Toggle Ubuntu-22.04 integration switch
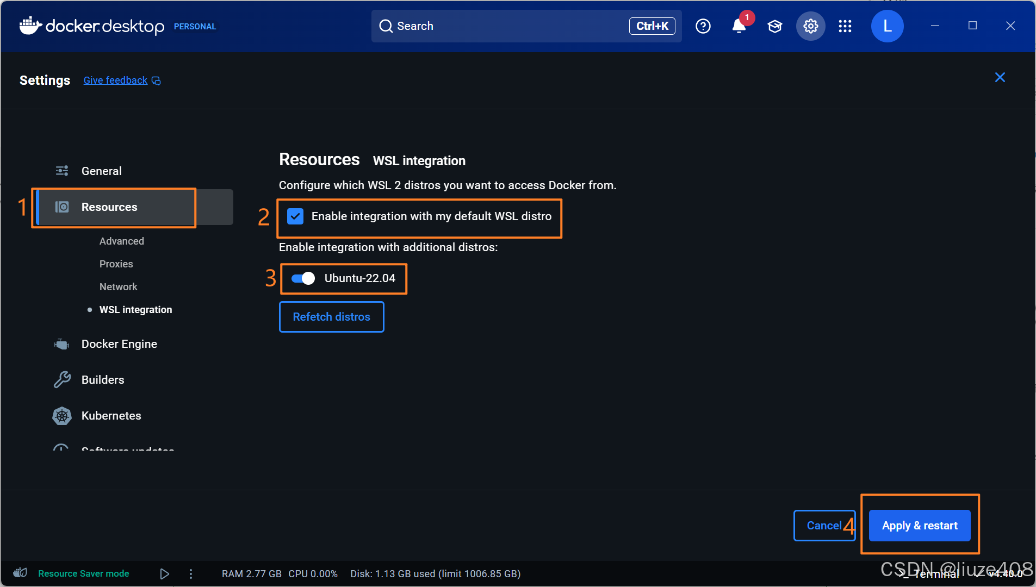The image size is (1036, 587). pos(303,278)
